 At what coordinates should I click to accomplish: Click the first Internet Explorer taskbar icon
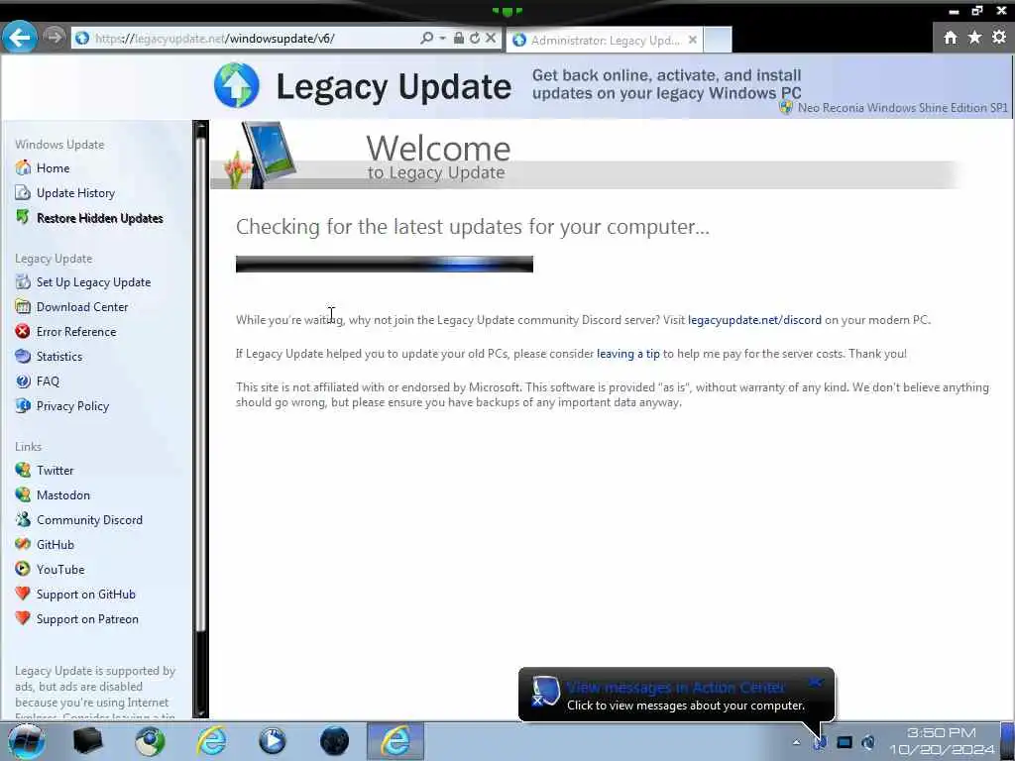tap(212, 741)
